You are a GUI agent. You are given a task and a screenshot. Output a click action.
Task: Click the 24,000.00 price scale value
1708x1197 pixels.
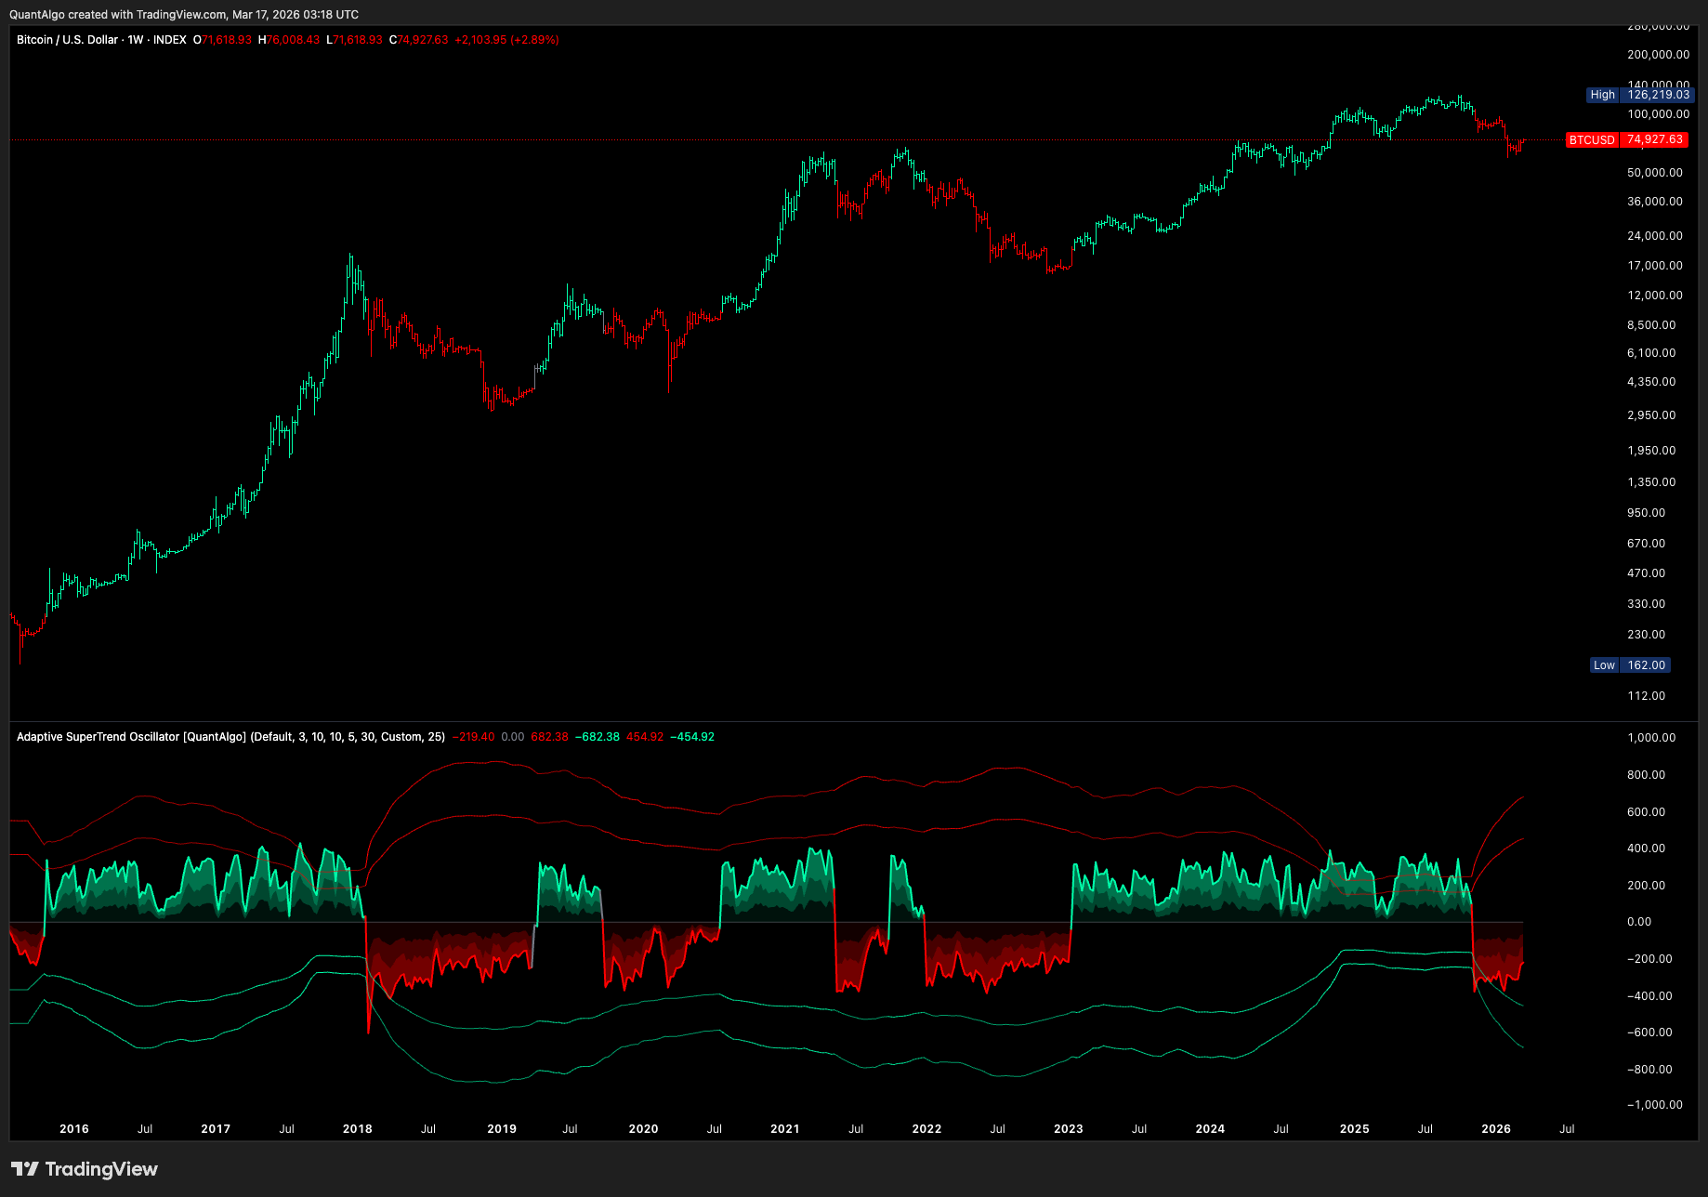coord(1655,236)
